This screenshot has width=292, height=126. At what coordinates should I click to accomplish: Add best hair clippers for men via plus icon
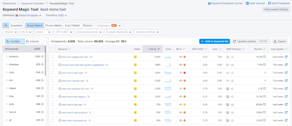pos(60,57)
